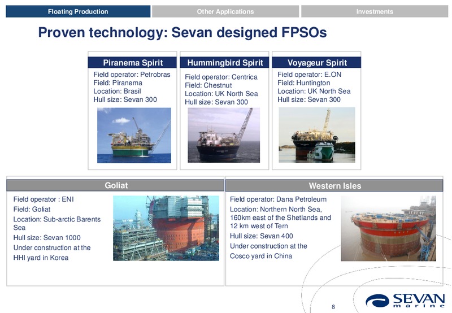452x313 pixels.
Task: Select 'Cosco yard in China' text line
Action: [261, 256]
